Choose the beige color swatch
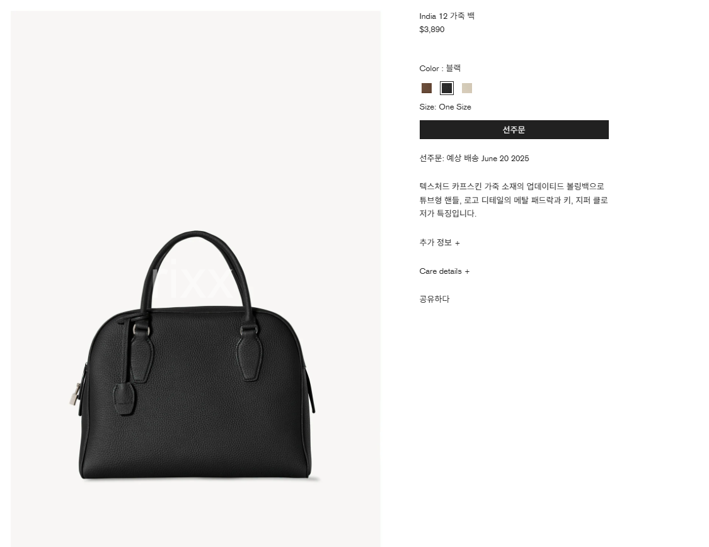 point(466,88)
